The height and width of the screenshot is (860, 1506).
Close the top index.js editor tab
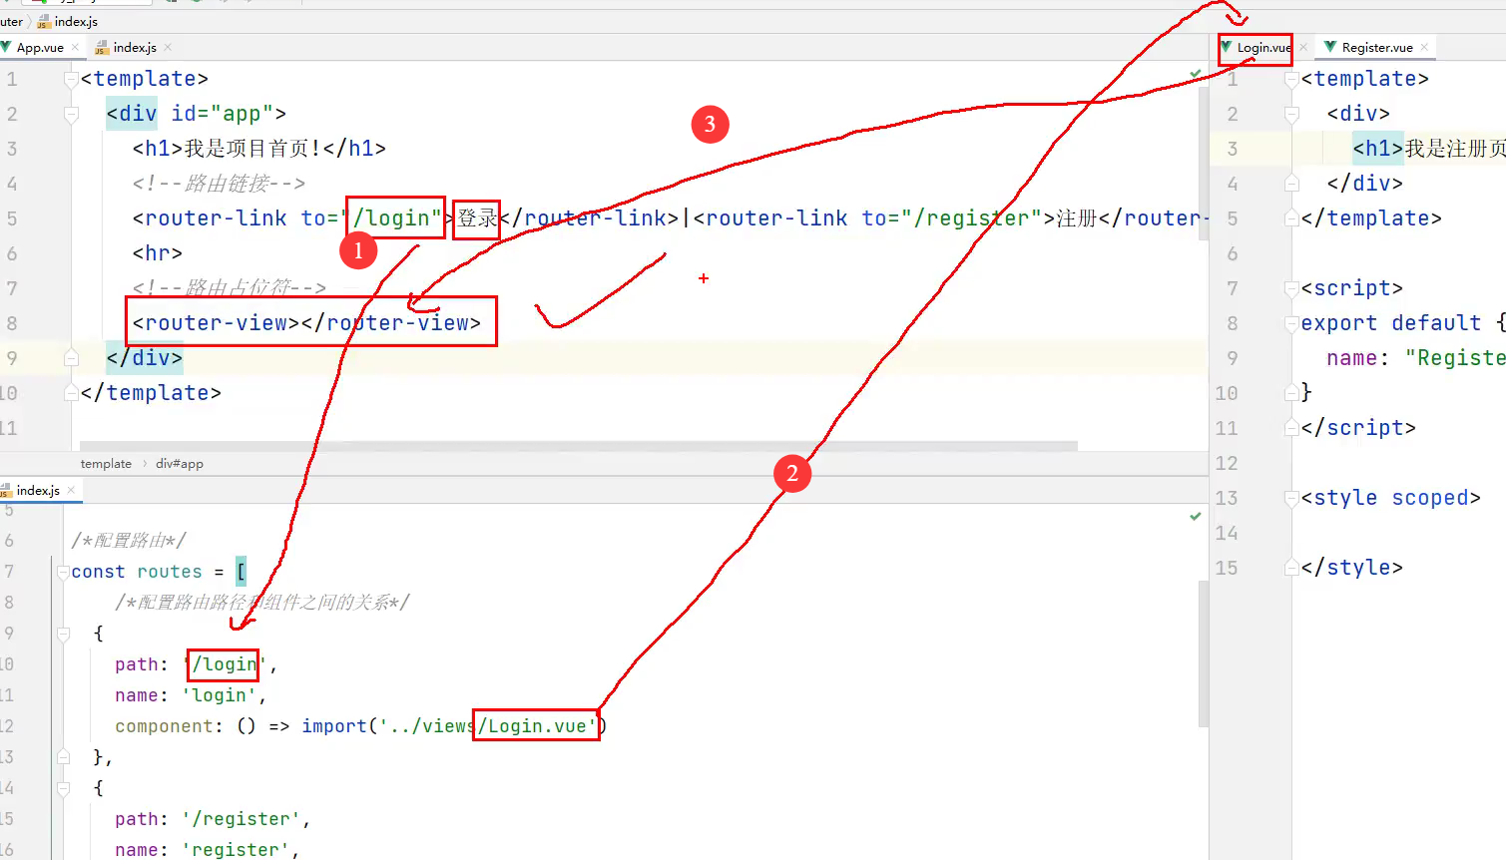coord(168,47)
